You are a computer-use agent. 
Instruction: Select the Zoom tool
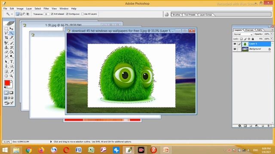point(12,76)
